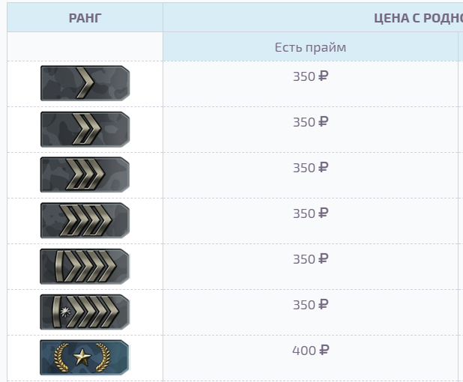The image size is (463, 382).
Task: Click the empty cell under РАНГ header
Action: tap(85, 46)
